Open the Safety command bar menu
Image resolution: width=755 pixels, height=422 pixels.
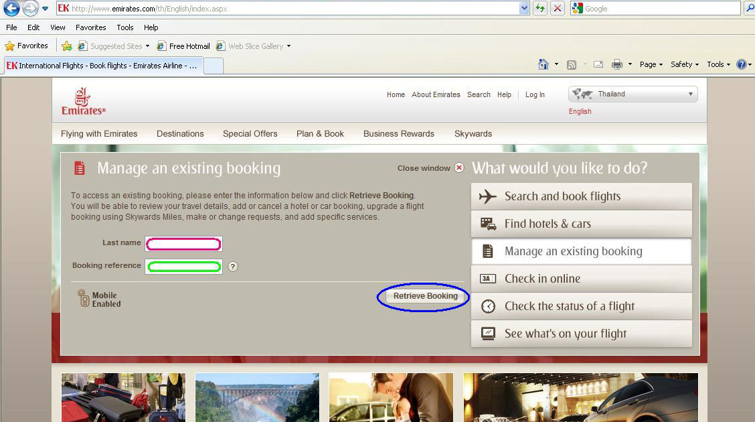tap(685, 64)
